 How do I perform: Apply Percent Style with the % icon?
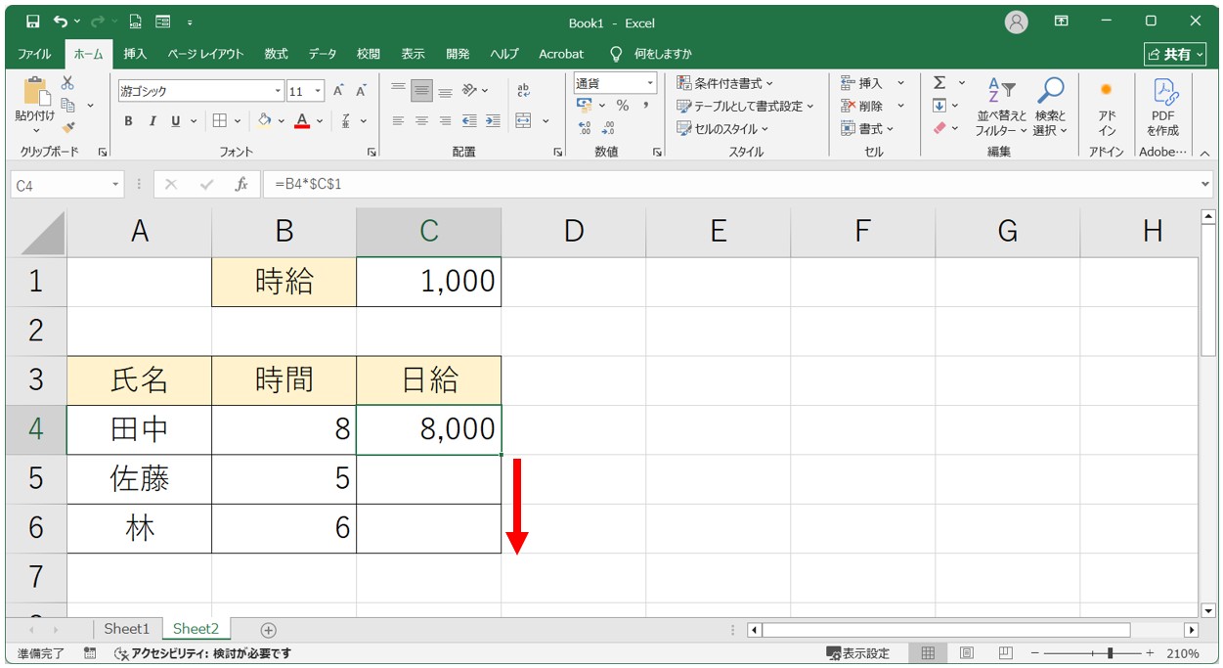[x=622, y=106]
